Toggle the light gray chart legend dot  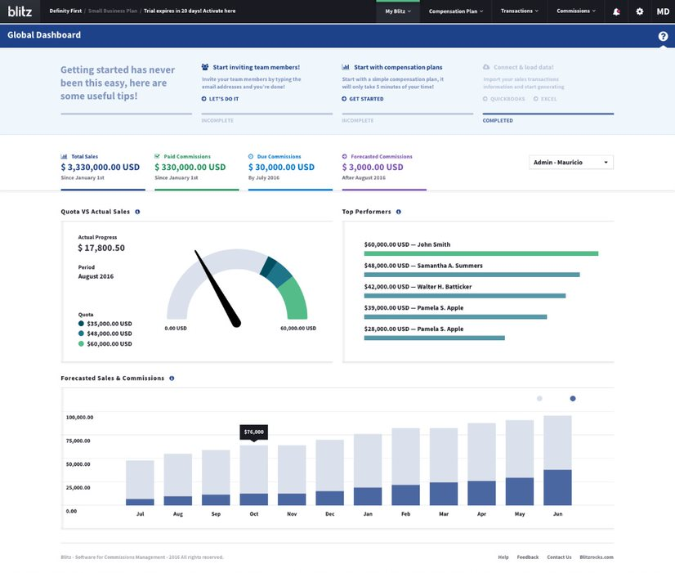539,398
